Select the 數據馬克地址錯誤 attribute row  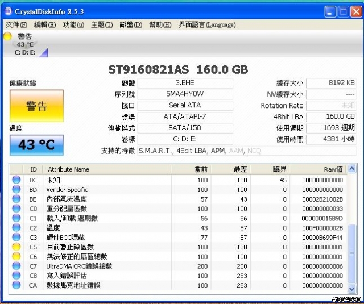pyautogui.click(x=178, y=285)
